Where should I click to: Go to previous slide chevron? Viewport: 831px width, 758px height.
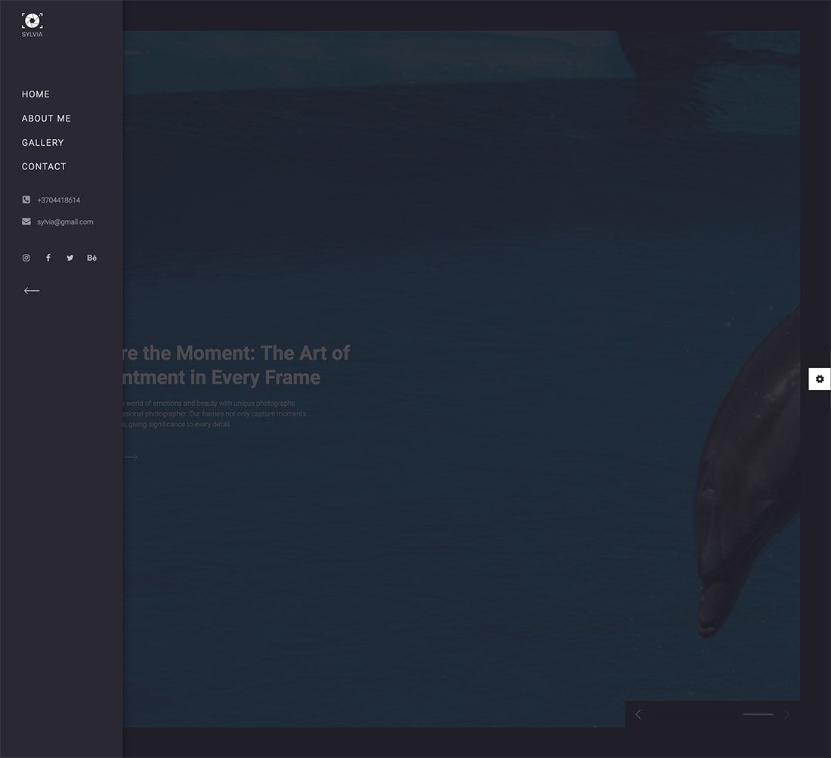(638, 714)
